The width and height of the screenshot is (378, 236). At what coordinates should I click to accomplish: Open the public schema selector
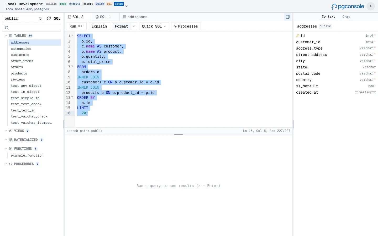23,18
